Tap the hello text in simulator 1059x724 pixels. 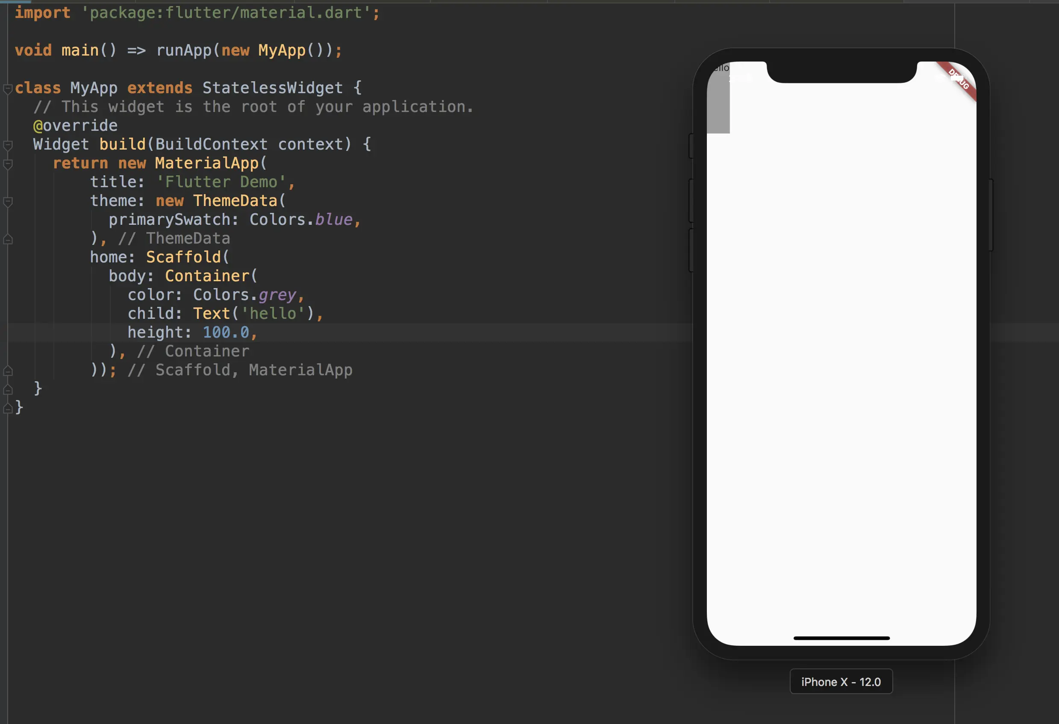click(x=722, y=68)
